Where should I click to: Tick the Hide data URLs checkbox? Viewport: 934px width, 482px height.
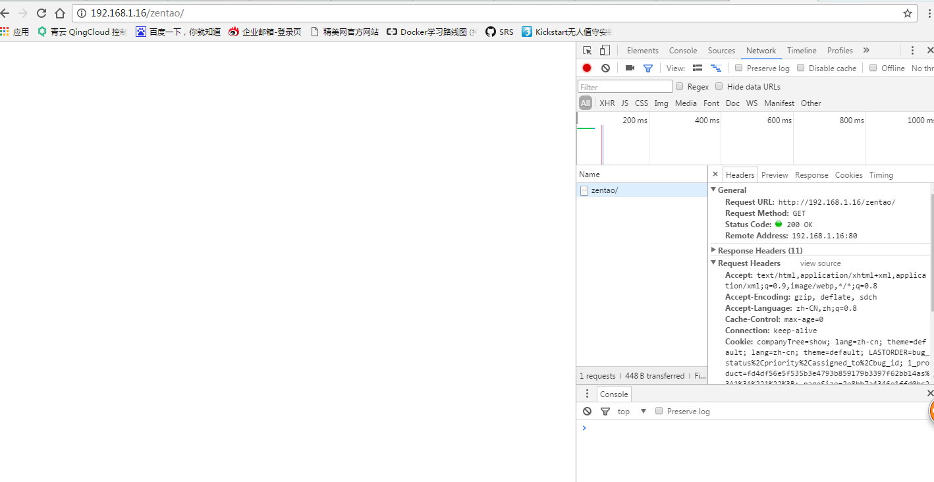(x=719, y=86)
